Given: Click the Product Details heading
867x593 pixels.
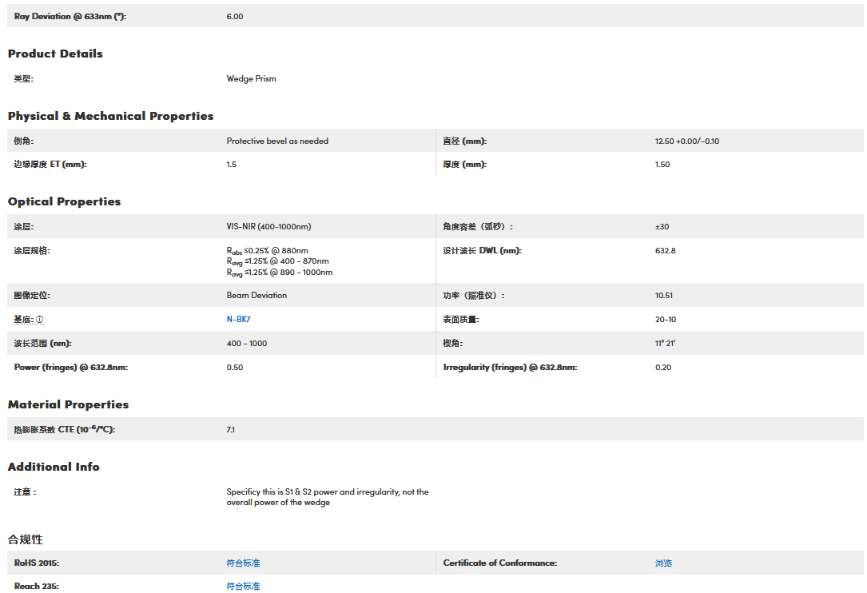Looking at the screenshot, I should 55,54.
